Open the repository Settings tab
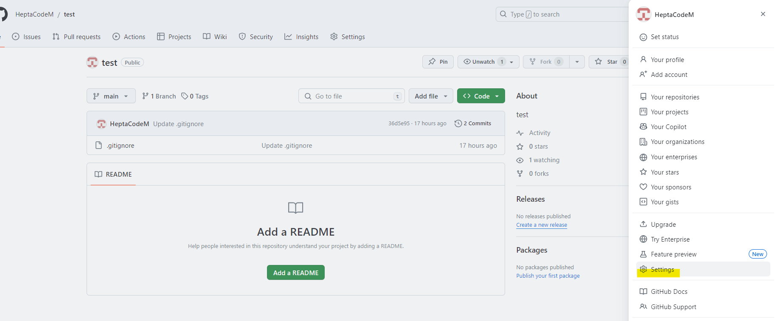The image size is (778, 321). point(348,37)
